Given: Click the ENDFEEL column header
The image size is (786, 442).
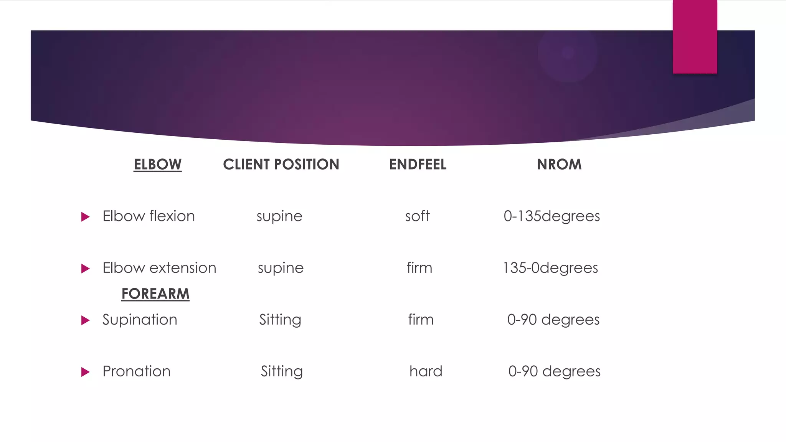Looking at the screenshot, I should point(418,165).
